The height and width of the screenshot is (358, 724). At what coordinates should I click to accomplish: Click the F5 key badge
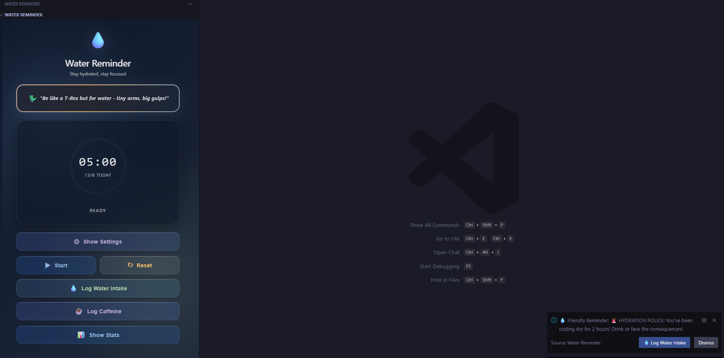coord(468,266)
